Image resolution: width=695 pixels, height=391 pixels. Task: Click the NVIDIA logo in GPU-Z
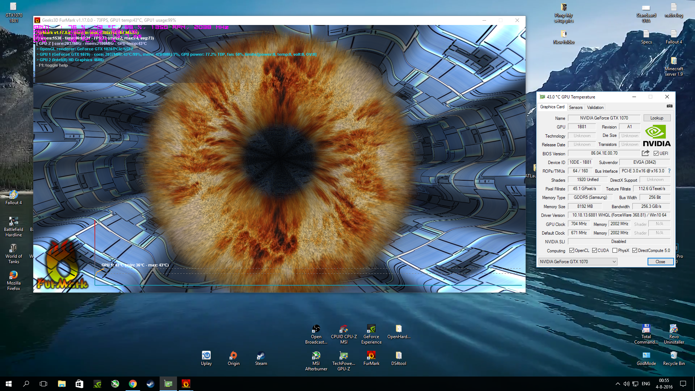657,136
